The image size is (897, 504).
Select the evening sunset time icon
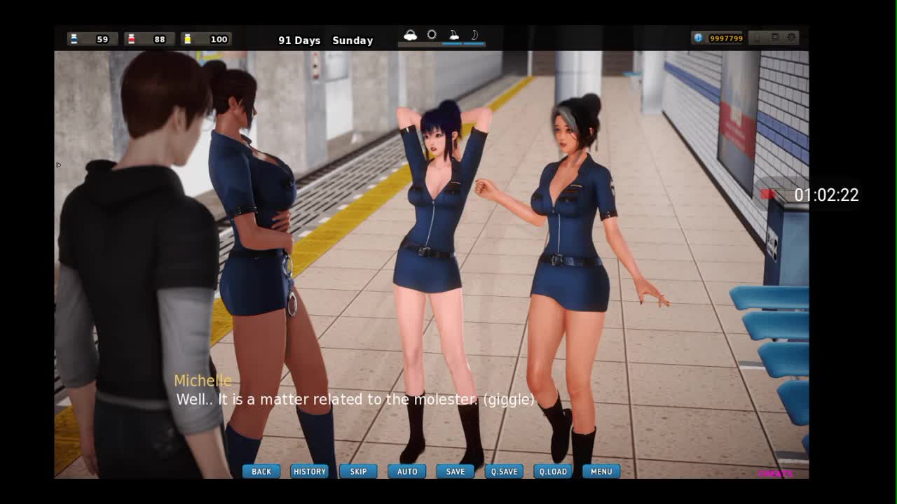pyautogui.click(x=453, y=35)
